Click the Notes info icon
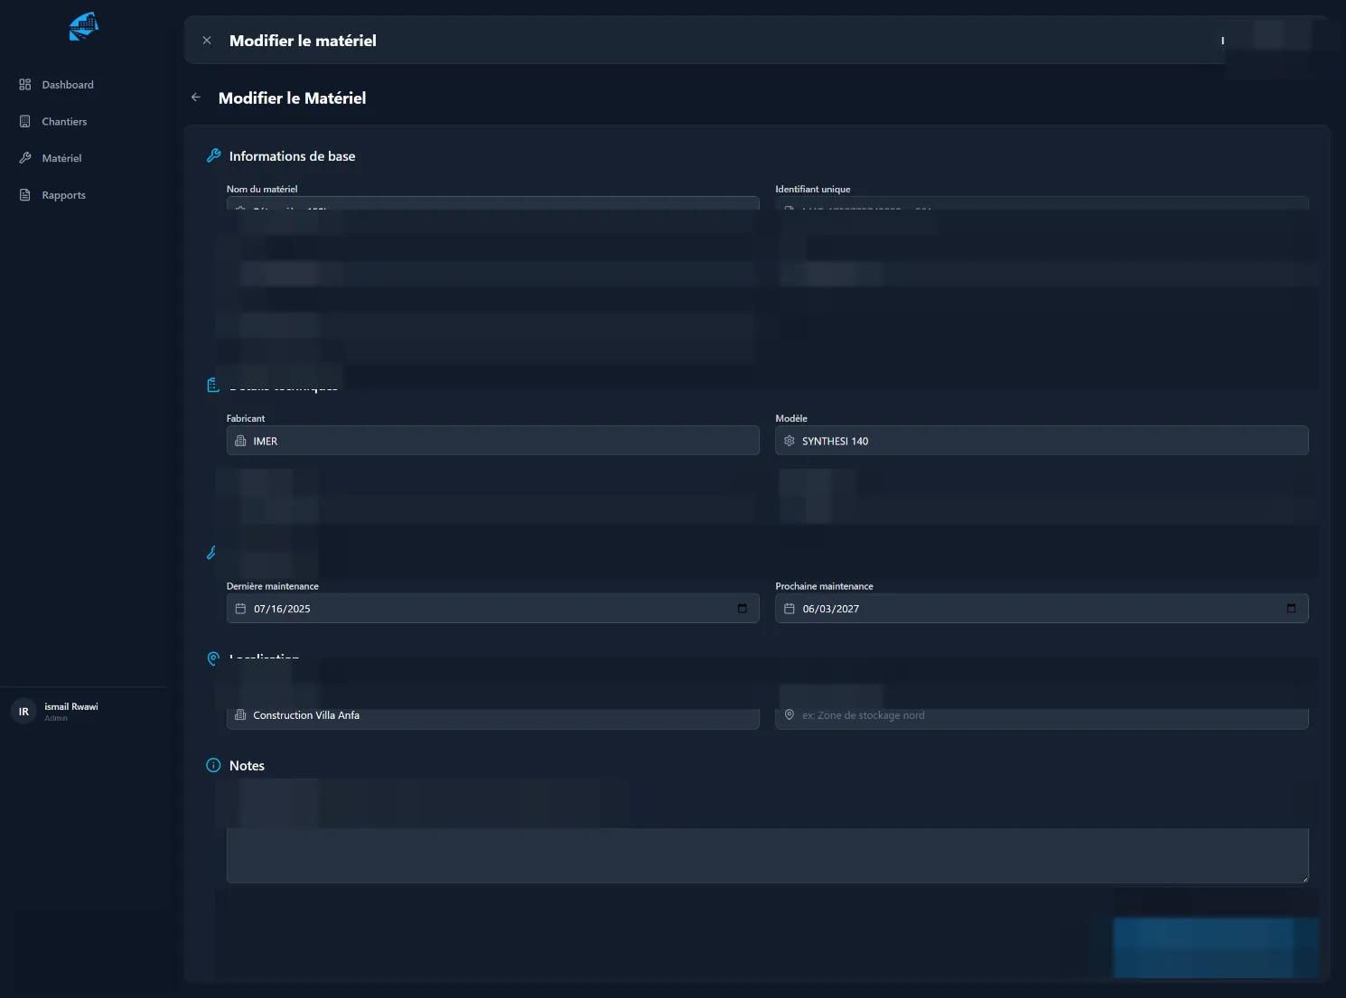Image resolution: width=1346 pixels, height=998 pixels. point(213,765)
